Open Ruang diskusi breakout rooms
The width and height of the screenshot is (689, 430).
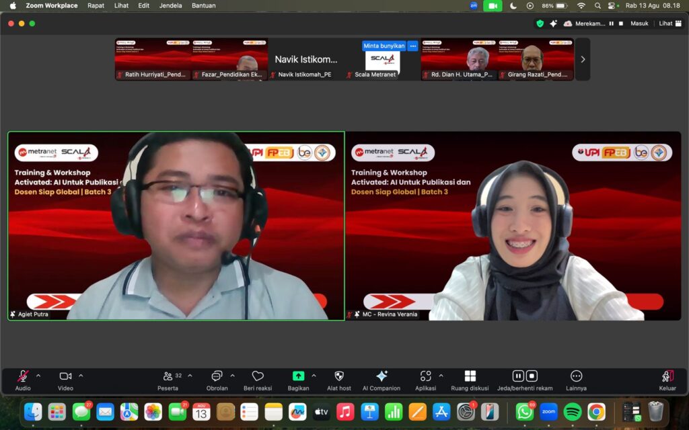[470, 380]
